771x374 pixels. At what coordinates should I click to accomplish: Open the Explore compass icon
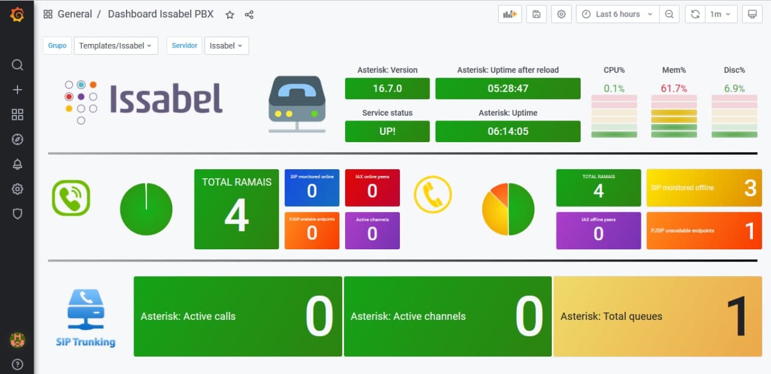[17, 140]
